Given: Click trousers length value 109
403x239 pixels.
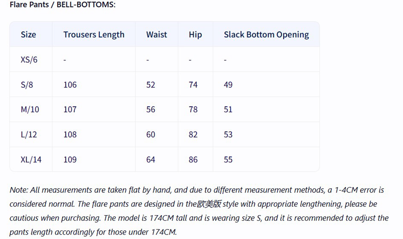Looking at the screenshot, I should click(70, 160).
